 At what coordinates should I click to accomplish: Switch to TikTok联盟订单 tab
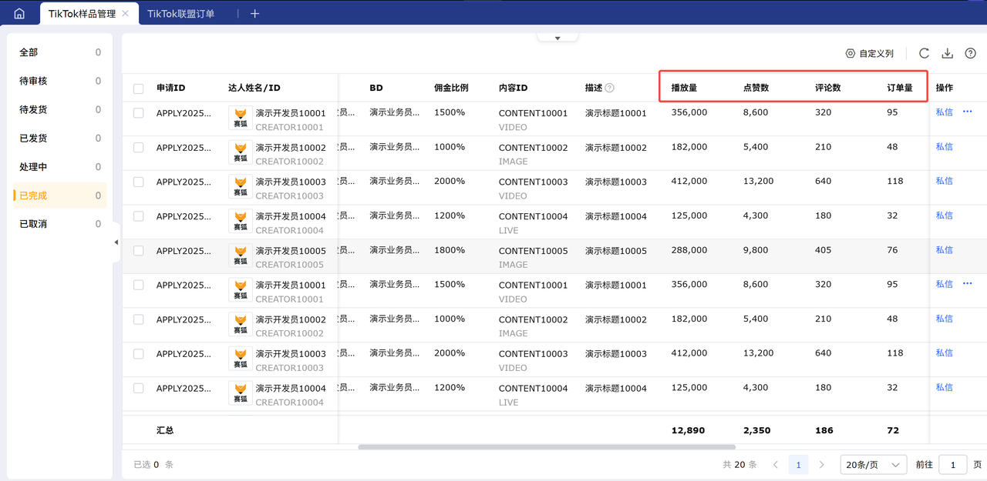tap(181, 14)
